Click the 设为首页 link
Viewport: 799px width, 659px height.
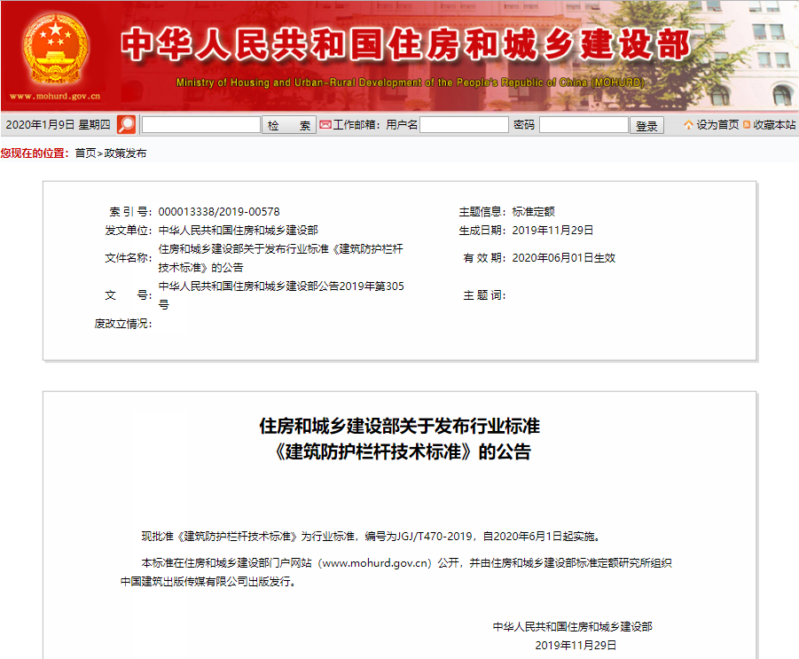(x=717, y=125)
